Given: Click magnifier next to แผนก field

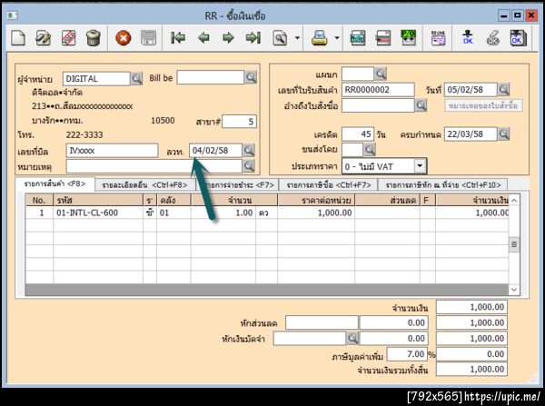Looking at the screenshot, I should point(381,74).
